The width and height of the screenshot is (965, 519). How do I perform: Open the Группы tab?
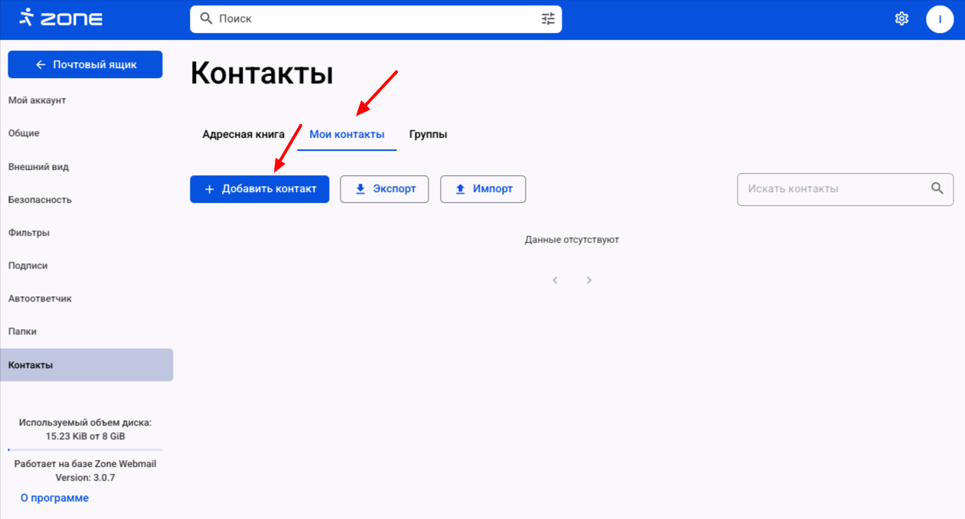click(428, 135)
